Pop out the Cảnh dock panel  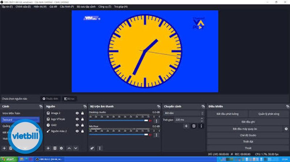tap(41, 106)
